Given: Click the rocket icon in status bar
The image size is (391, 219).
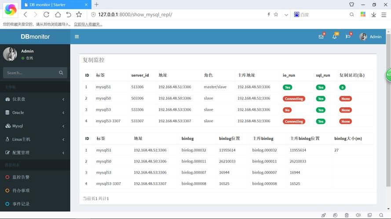Looking at the screenshot, I should pos(323,215).
